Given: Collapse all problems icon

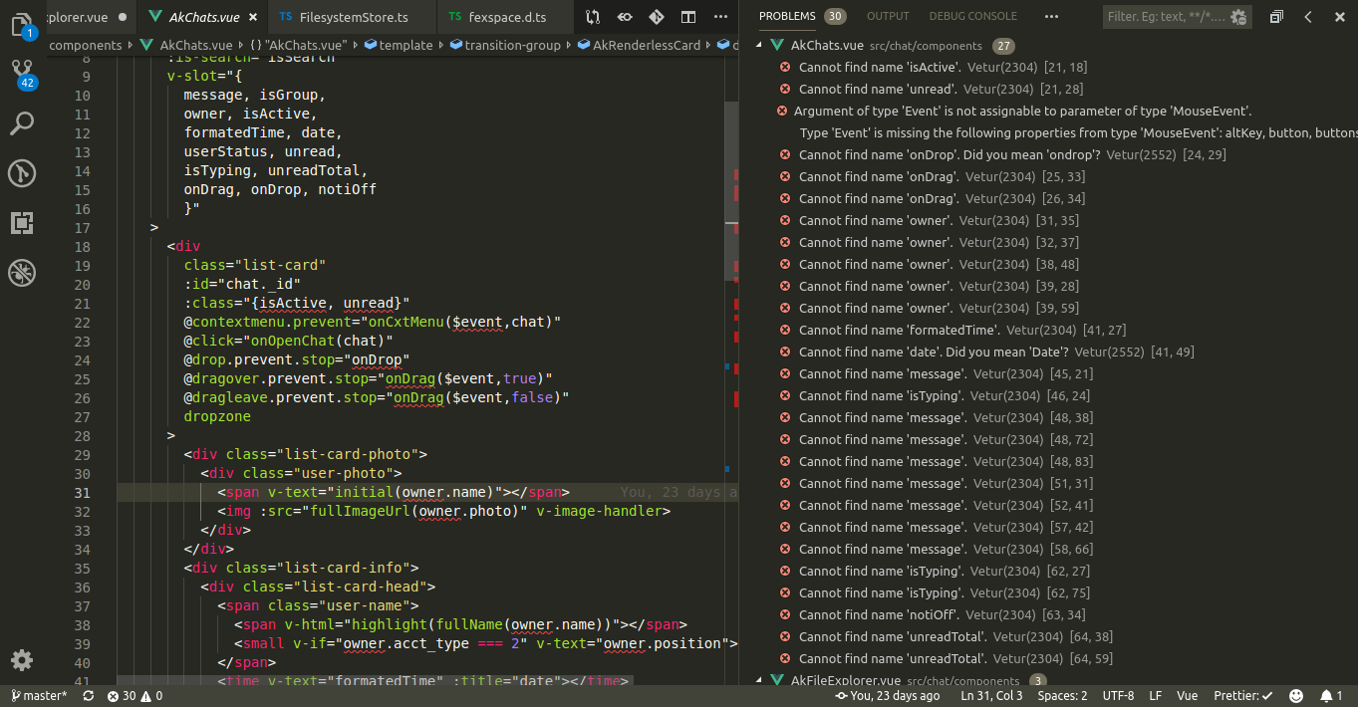Looking at the screenshot, I should point(1276,17).
